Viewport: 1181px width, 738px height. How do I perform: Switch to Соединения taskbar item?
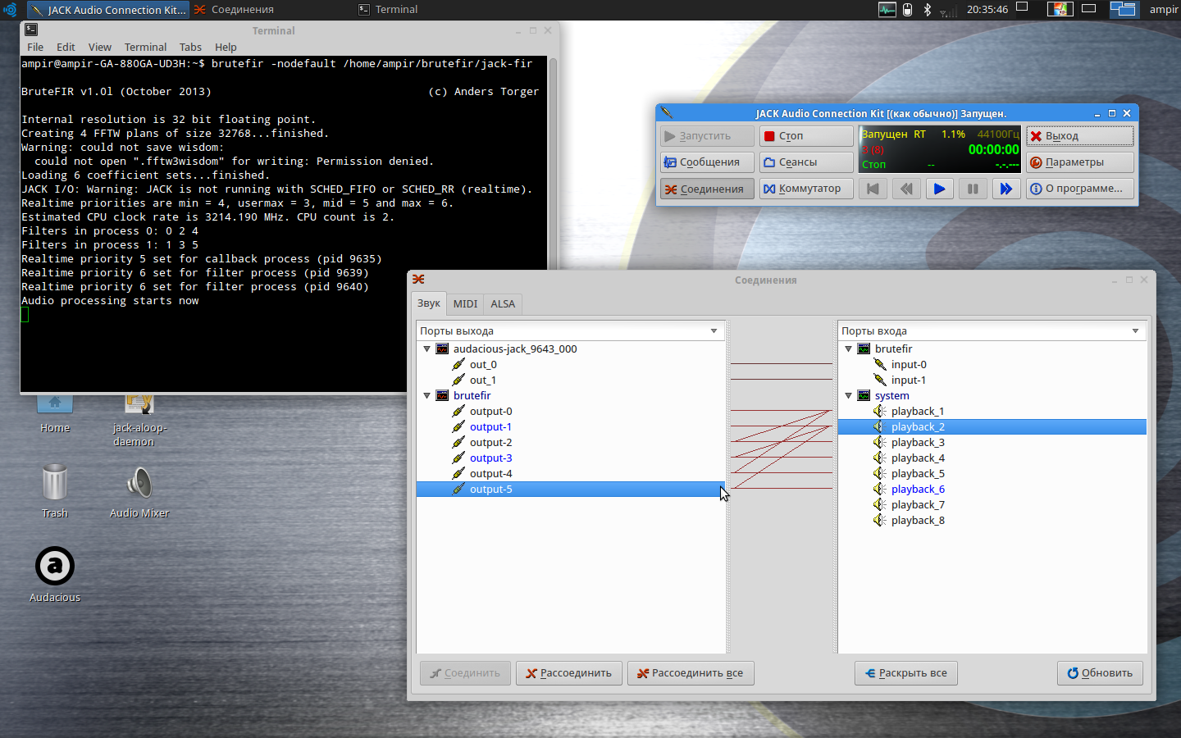coord(235,10)
